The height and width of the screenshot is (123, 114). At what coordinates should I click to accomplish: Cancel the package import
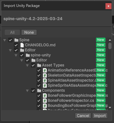[x=83, y=116]
